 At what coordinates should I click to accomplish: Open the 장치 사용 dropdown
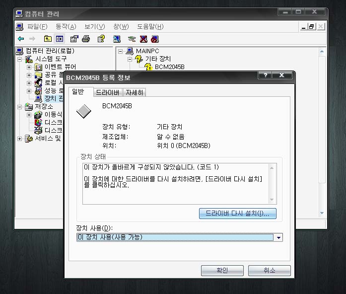click(278, 237)
